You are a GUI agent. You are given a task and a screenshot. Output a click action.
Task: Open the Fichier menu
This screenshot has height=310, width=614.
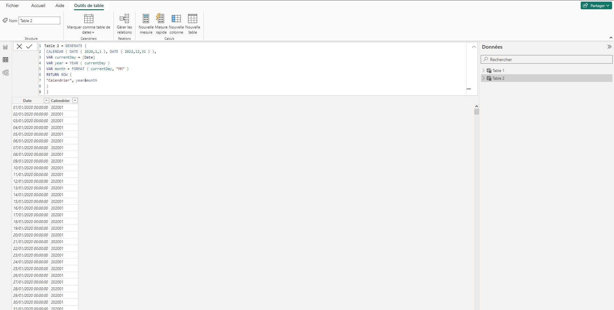(x=12, y=5)
